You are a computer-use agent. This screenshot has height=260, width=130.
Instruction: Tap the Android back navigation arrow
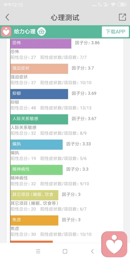(92, 251)
